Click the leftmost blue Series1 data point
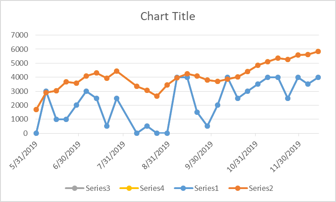Viewport: 336px width, 202px height. point(36,133)
